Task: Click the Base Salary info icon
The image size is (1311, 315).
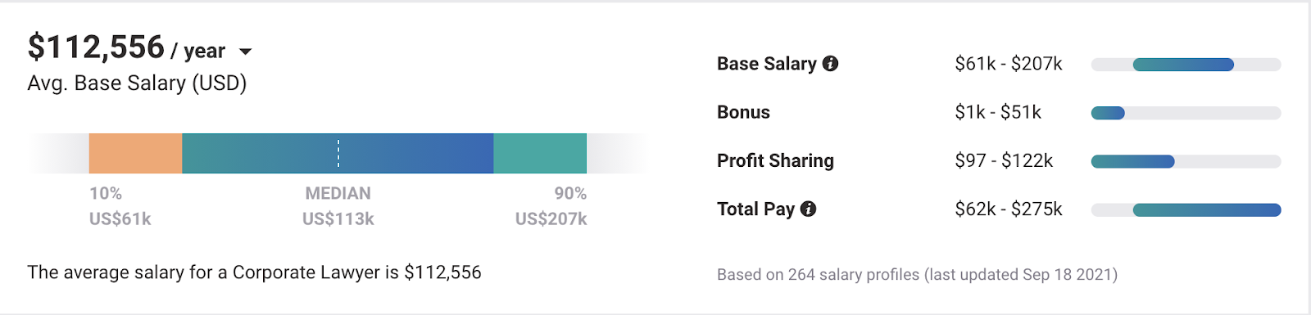Action: pos(830,63)
